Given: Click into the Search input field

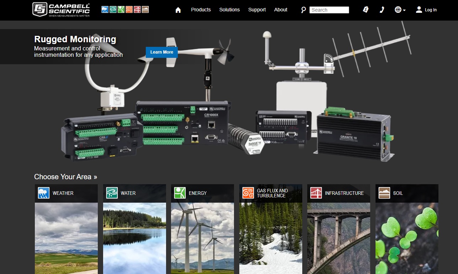Looking at the screenshot, I should pos(329,10).
